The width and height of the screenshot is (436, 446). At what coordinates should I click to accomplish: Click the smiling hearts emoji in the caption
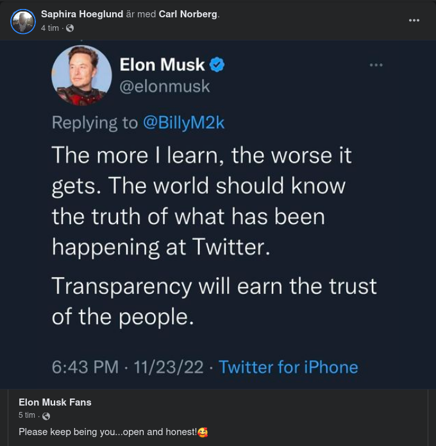pos(203,432)
